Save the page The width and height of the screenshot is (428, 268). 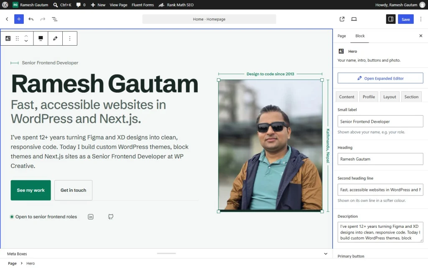pyautogui.click(x=405, y=19)
